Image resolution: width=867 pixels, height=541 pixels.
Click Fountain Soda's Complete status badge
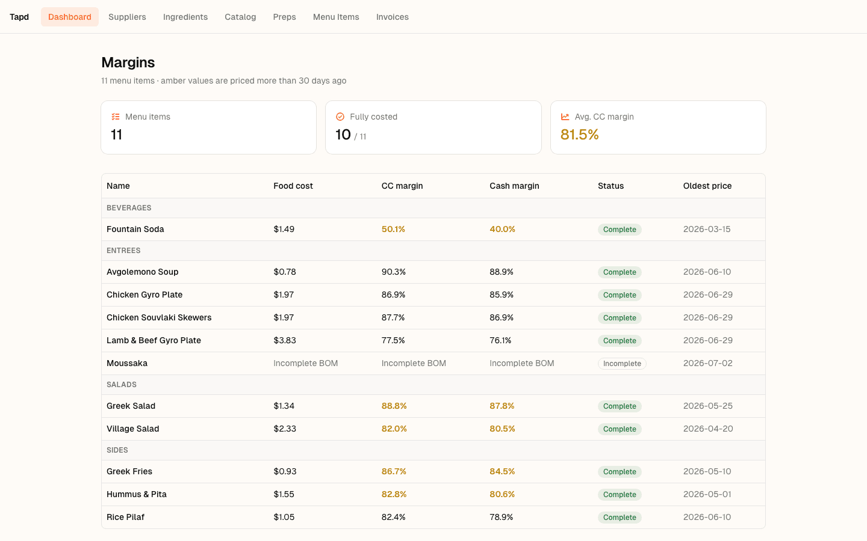click(x=620, y=230)
